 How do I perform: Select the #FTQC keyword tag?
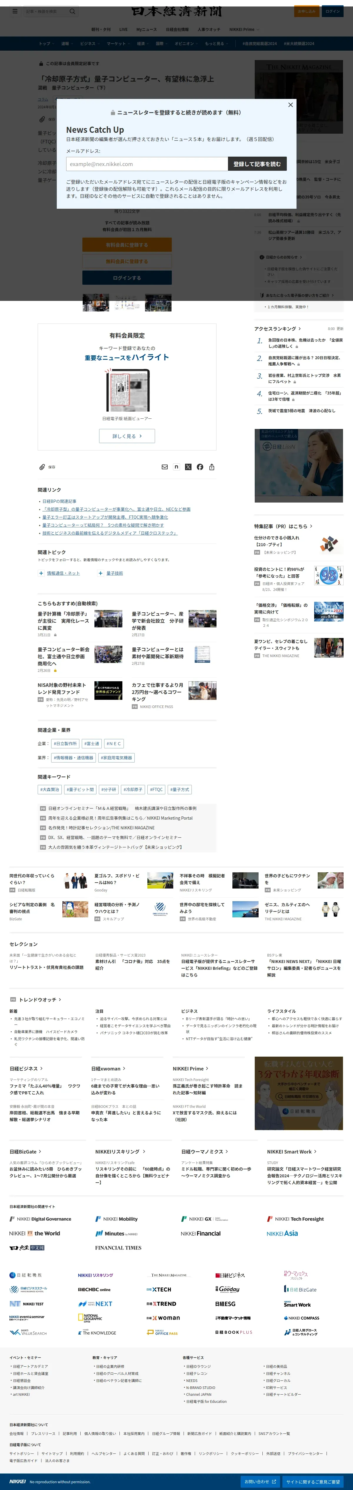(x=156, y=790)
